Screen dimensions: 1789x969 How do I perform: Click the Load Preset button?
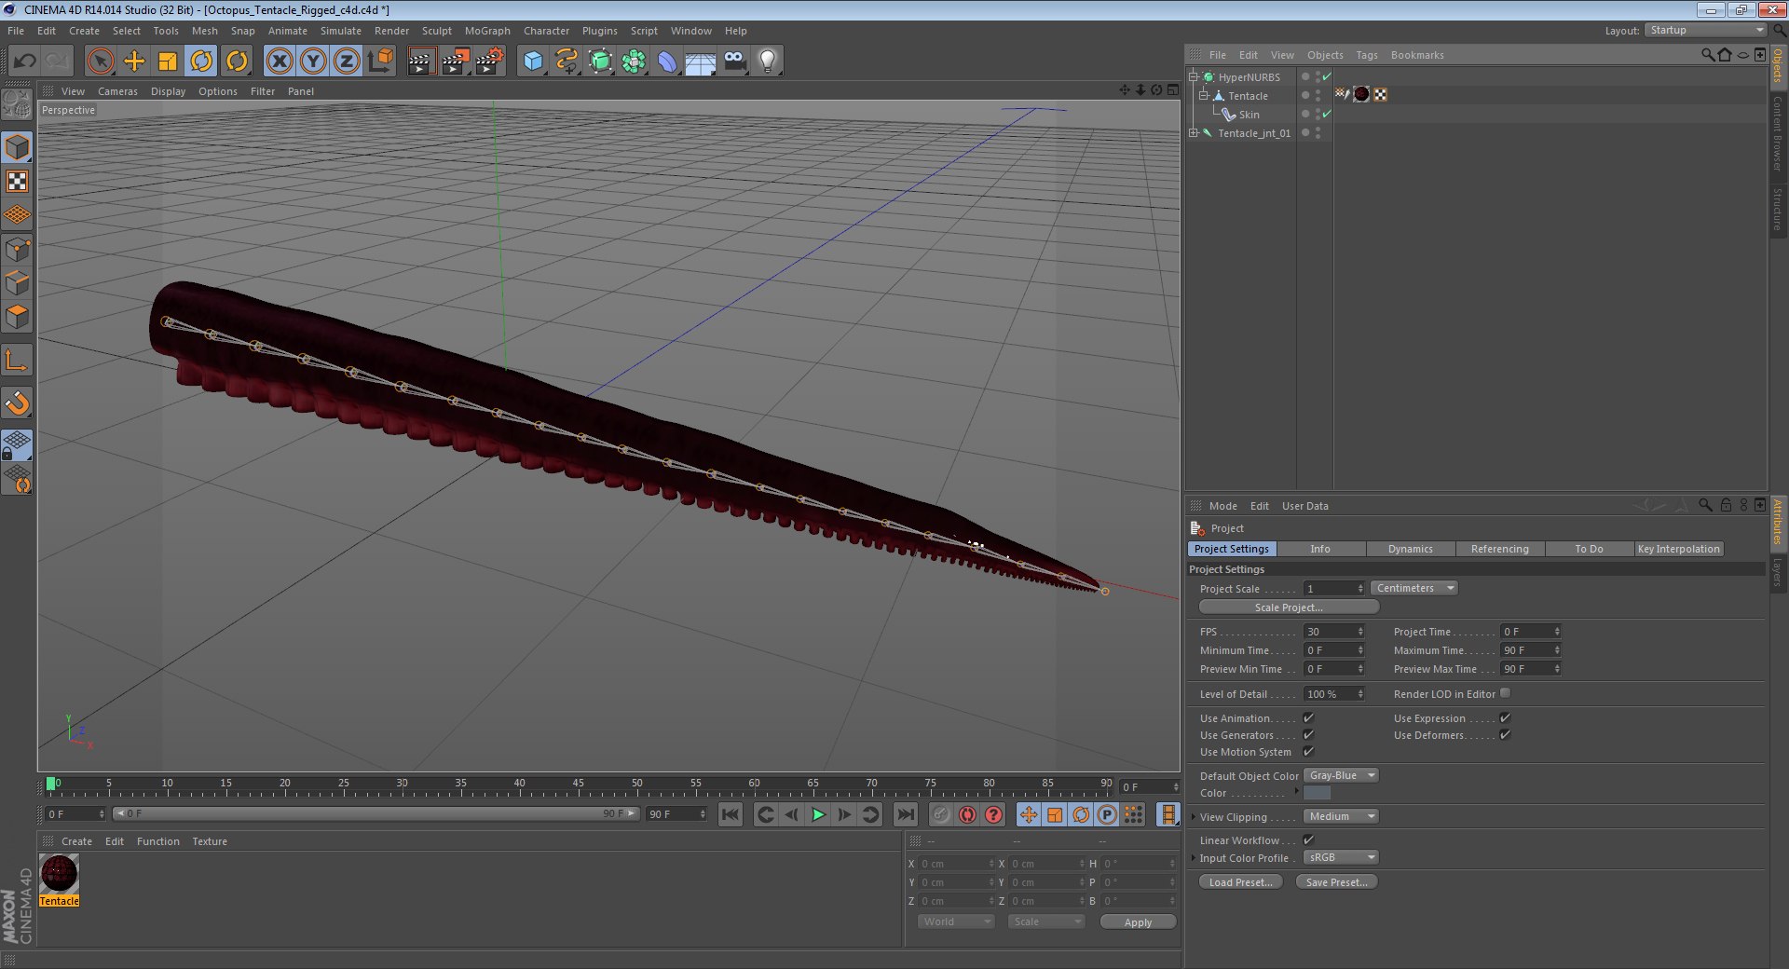pyautogui.click(x=1241, y=881)
